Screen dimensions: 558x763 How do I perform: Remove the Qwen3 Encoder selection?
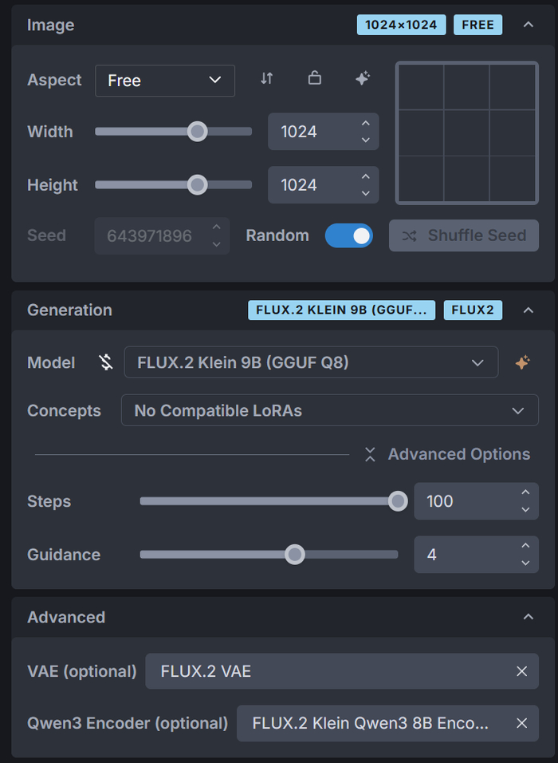[x=521, y=723]
